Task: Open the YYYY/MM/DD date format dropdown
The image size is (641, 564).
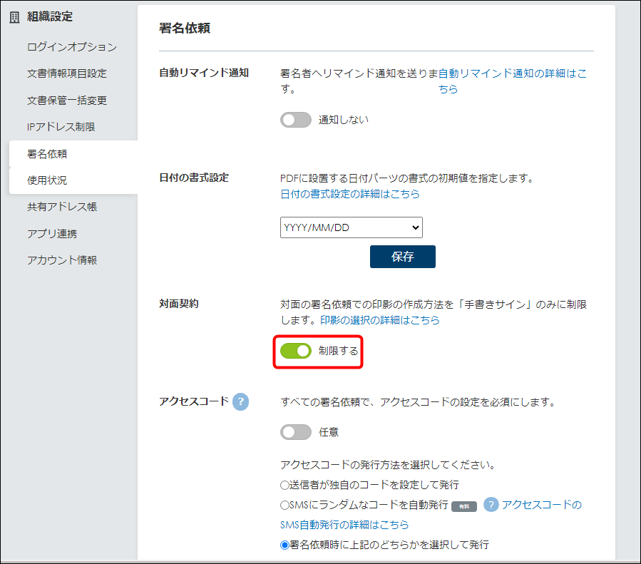Action: (351, 227)
